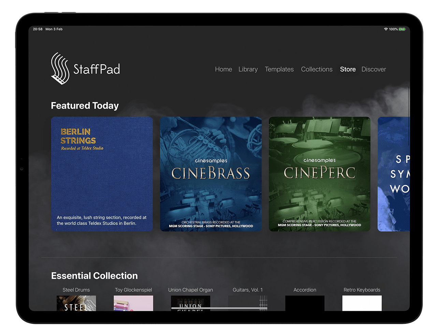Image resolution: width=438 pixels, height=335 pixels.
Task: Navigate to Home
Action: 223,69
